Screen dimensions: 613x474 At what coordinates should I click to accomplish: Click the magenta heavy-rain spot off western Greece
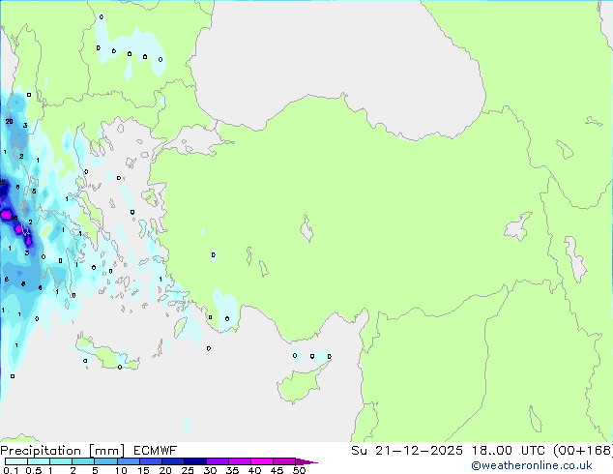[x=6, y=213]
